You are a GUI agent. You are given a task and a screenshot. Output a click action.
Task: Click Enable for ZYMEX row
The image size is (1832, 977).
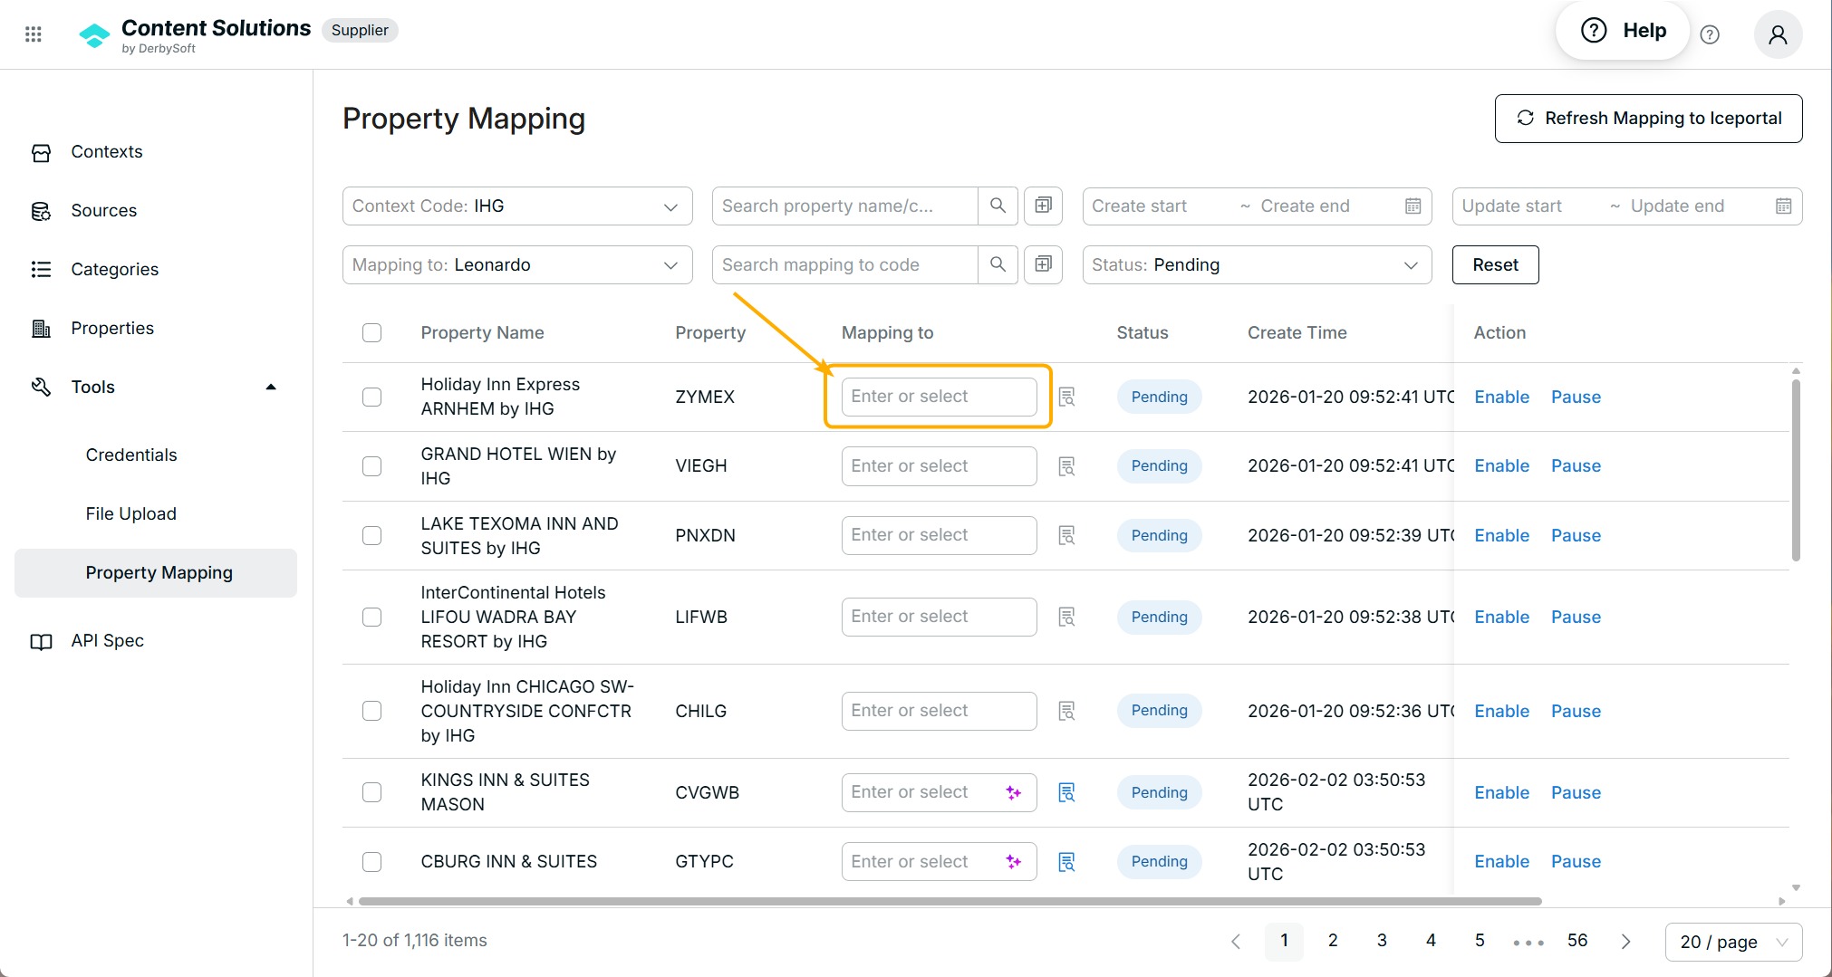click(1501, 397)
